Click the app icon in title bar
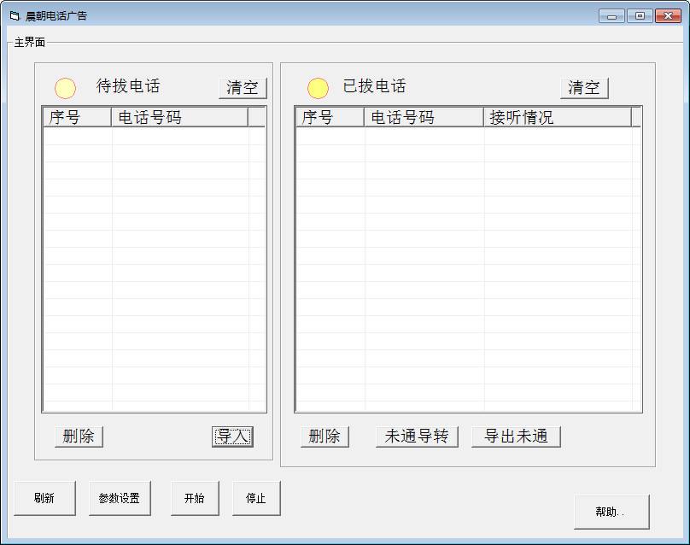 15,16
